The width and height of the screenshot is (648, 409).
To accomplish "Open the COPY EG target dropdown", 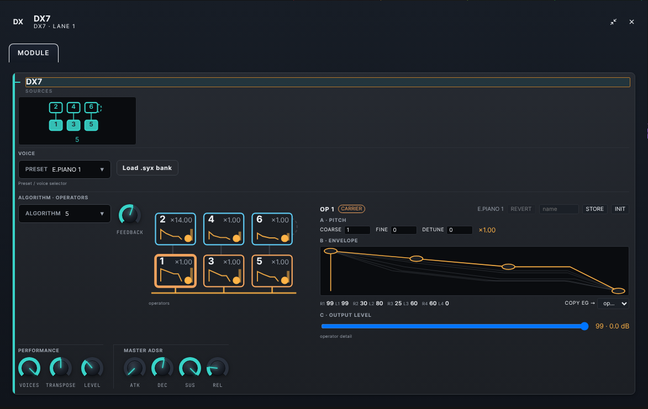I will tap(613, 304).
